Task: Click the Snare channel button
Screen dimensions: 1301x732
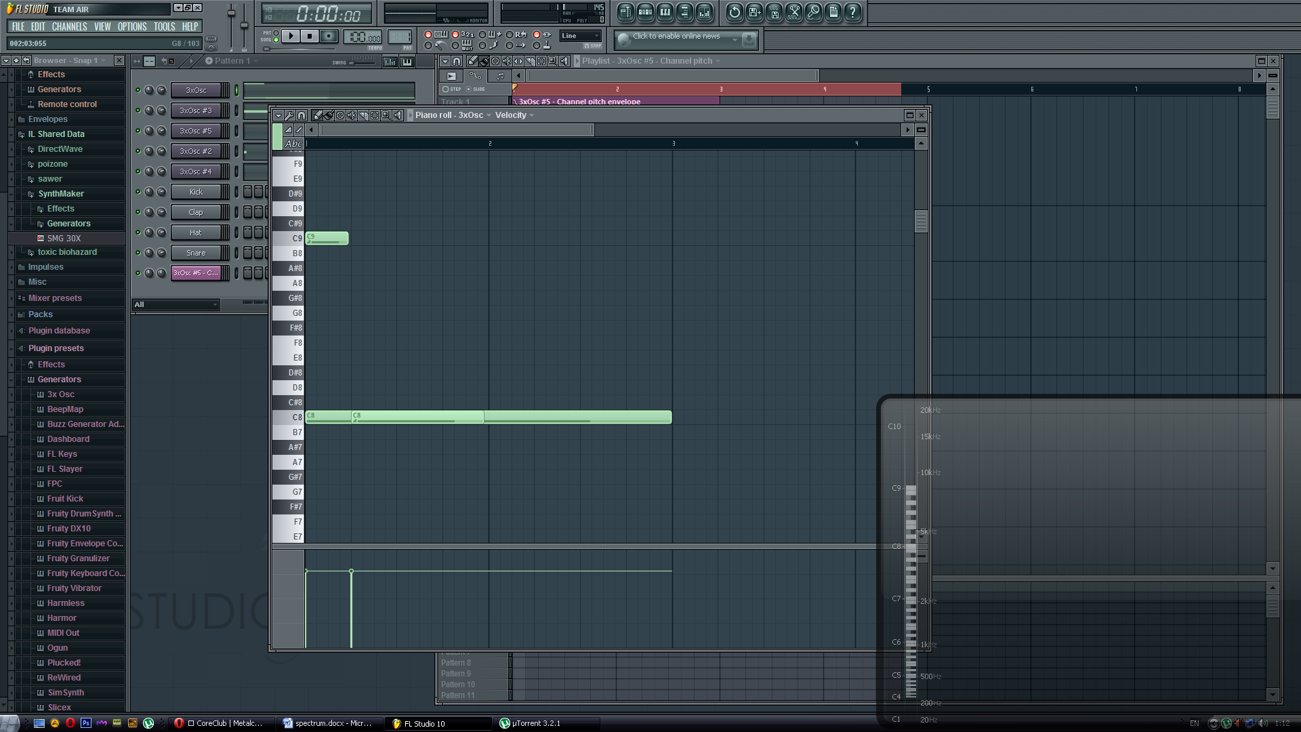Action: (x=196, y=253)
